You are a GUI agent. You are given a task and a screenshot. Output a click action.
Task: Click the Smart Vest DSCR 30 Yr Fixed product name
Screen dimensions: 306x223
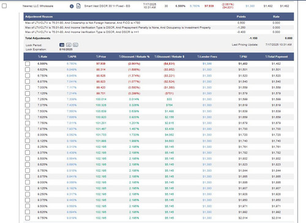(107, 6)
